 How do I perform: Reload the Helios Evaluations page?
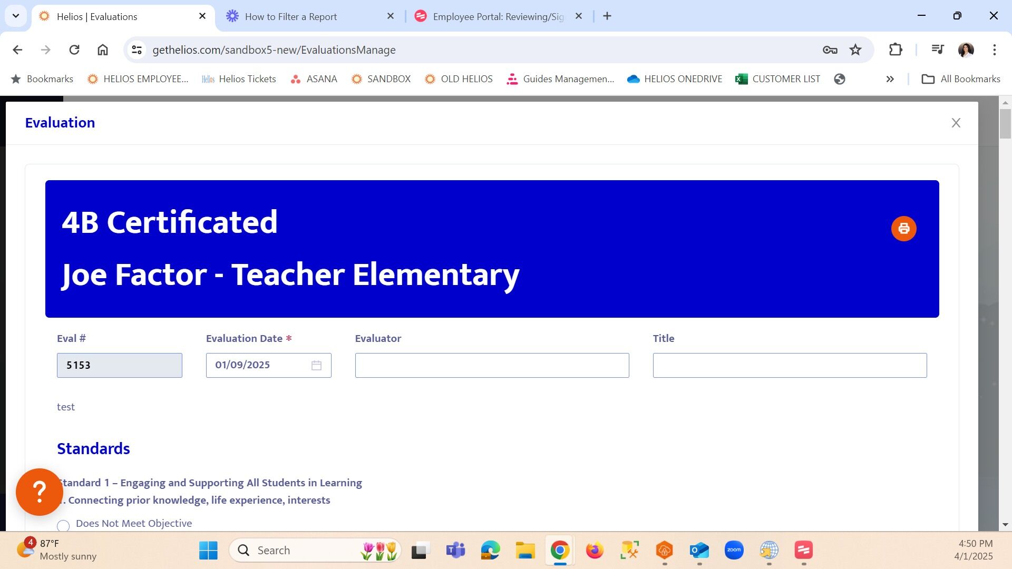point(74,50)
